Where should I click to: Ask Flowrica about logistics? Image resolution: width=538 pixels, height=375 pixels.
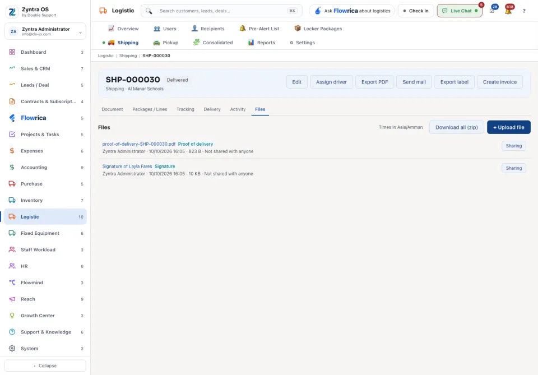[352, 11]
